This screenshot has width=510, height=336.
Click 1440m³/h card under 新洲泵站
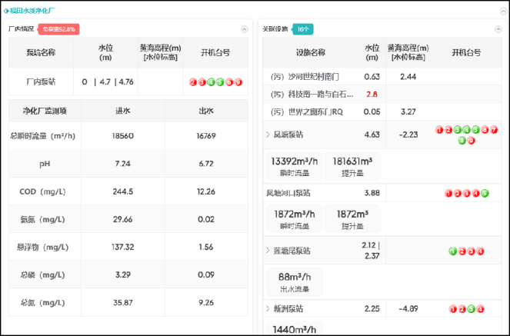pos(295,328)
